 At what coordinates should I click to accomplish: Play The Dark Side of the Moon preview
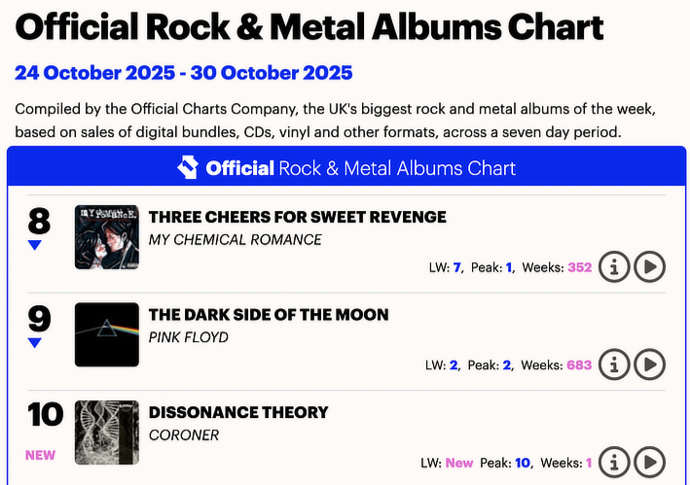point(650,364)
